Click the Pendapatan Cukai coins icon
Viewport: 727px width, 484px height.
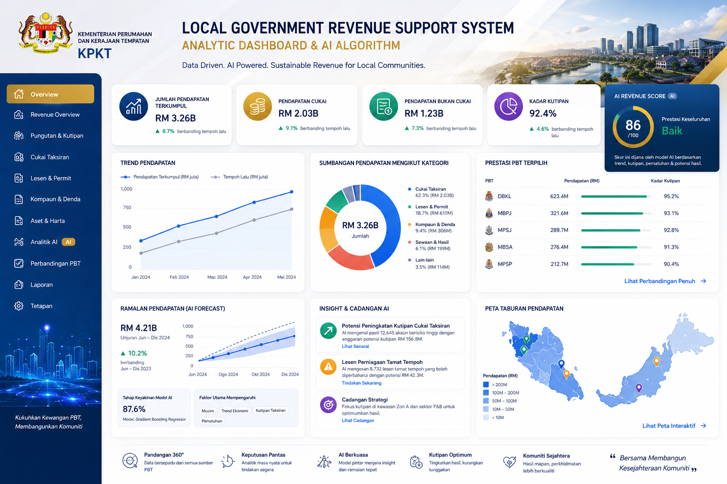click(257, 106)
